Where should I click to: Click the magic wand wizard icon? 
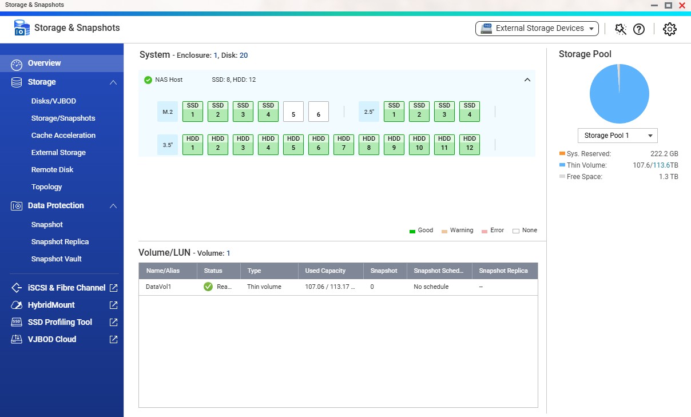(620, 29)
